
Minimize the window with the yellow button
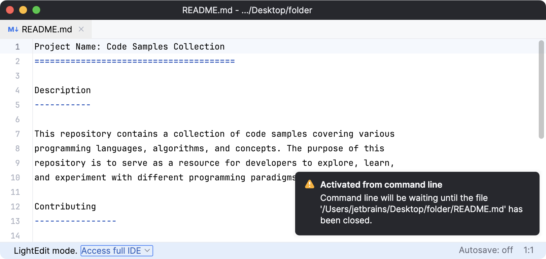(x=23, y=10)
